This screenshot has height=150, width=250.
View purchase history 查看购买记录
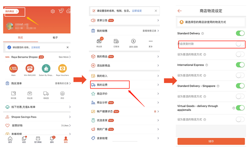tap(63, 84)
